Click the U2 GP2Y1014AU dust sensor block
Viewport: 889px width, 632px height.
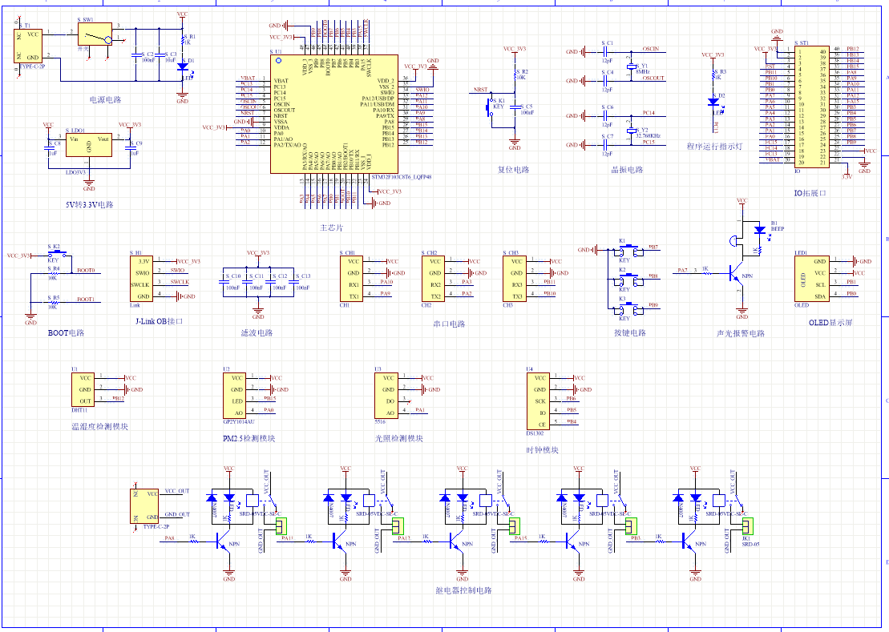pos(234,395)
